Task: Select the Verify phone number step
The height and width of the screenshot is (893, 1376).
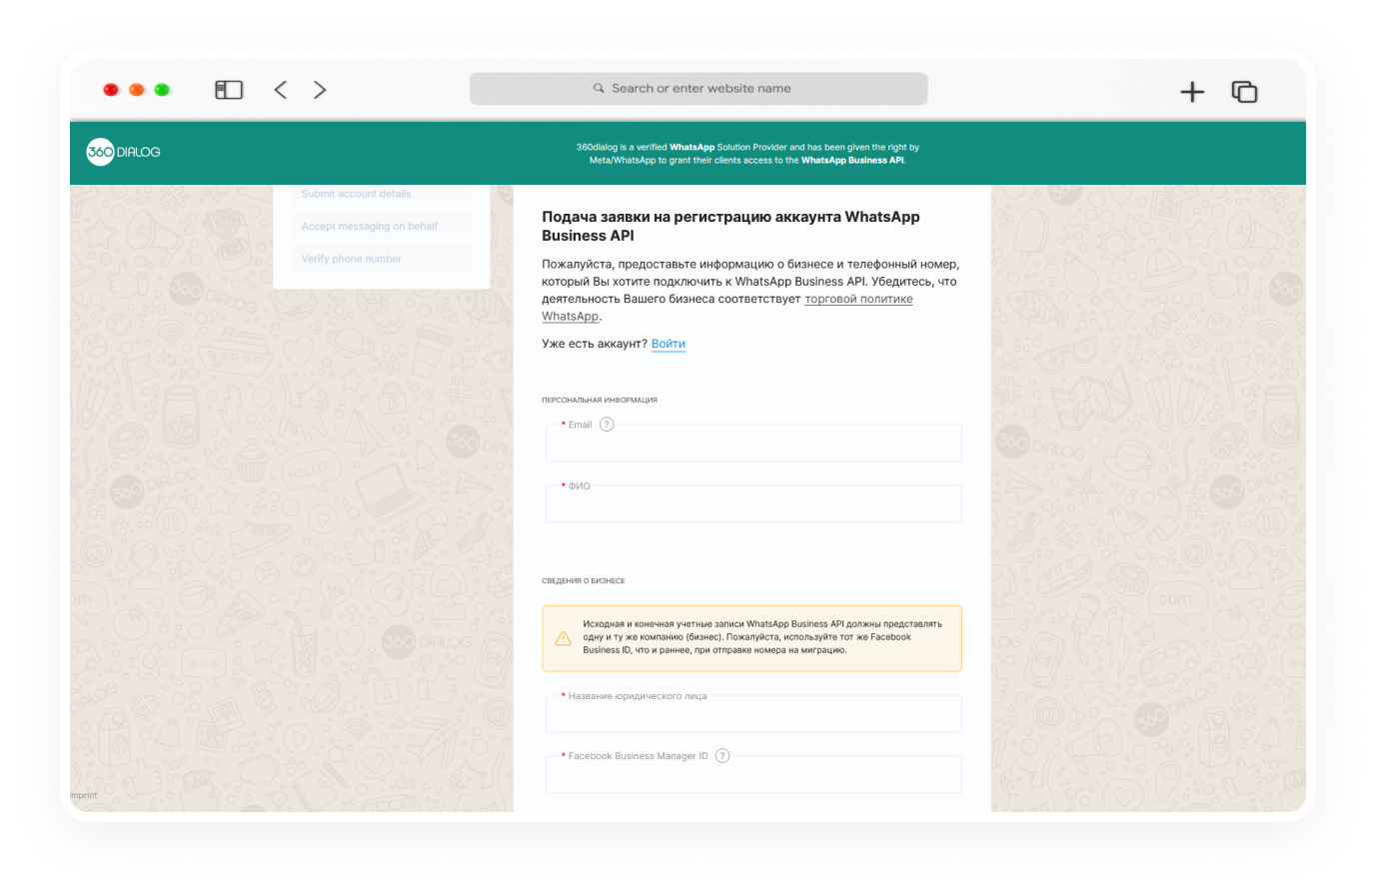Action: (382, 259)
